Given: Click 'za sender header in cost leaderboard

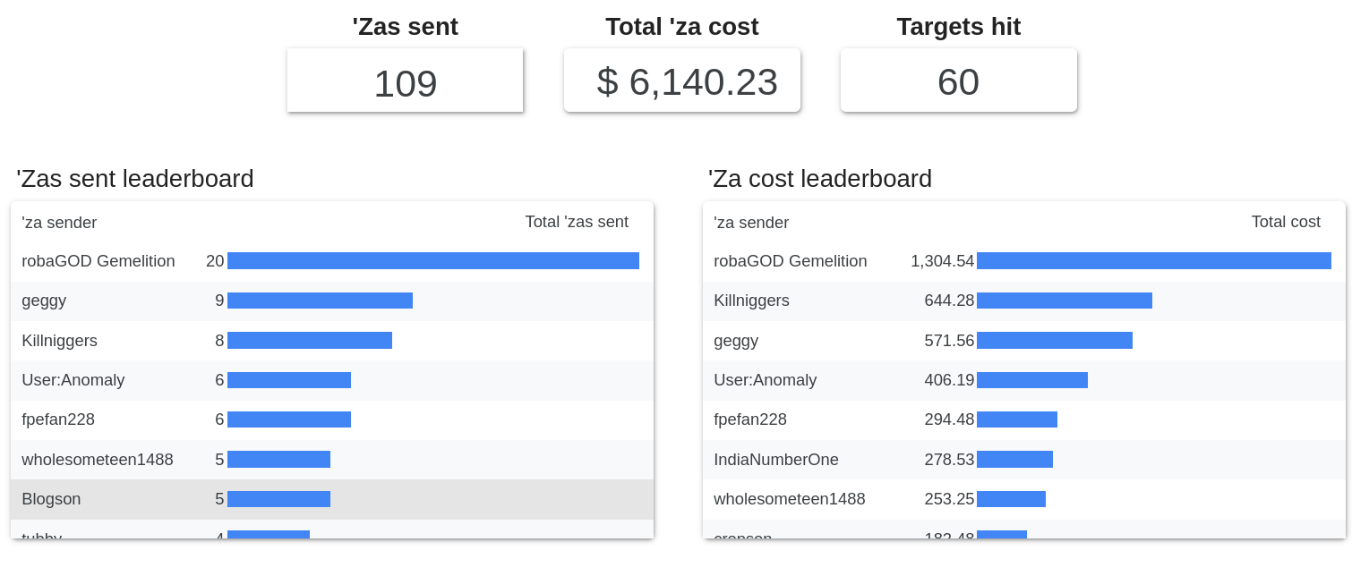Looking at the screenshot, I should 751,223.
